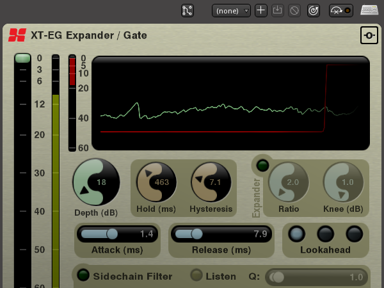Toggle the plugin bypass indicator
The width and height of the screenshot is (384, 288).
pos(340,10)
